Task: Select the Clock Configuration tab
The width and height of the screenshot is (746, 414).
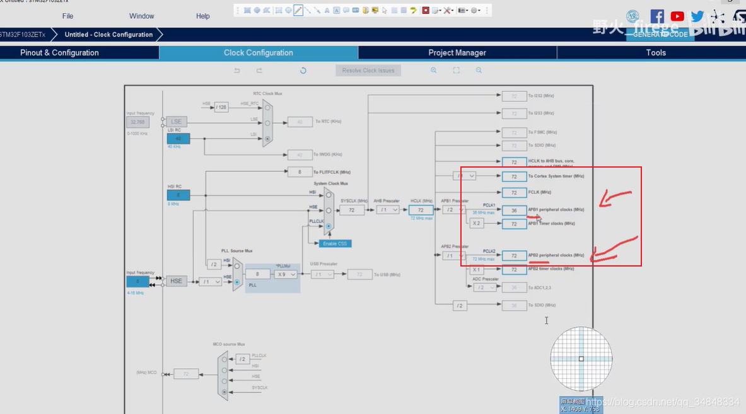Action: coord(259,53)
